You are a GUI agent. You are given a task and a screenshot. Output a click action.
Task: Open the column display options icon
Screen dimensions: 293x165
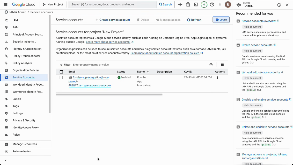point(222,65)
